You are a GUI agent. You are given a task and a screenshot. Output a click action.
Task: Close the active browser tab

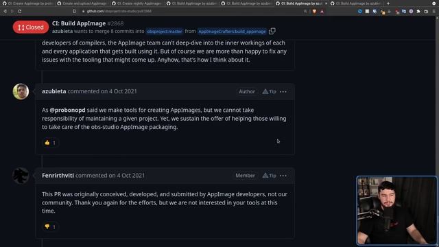click(x=326, y=3)
